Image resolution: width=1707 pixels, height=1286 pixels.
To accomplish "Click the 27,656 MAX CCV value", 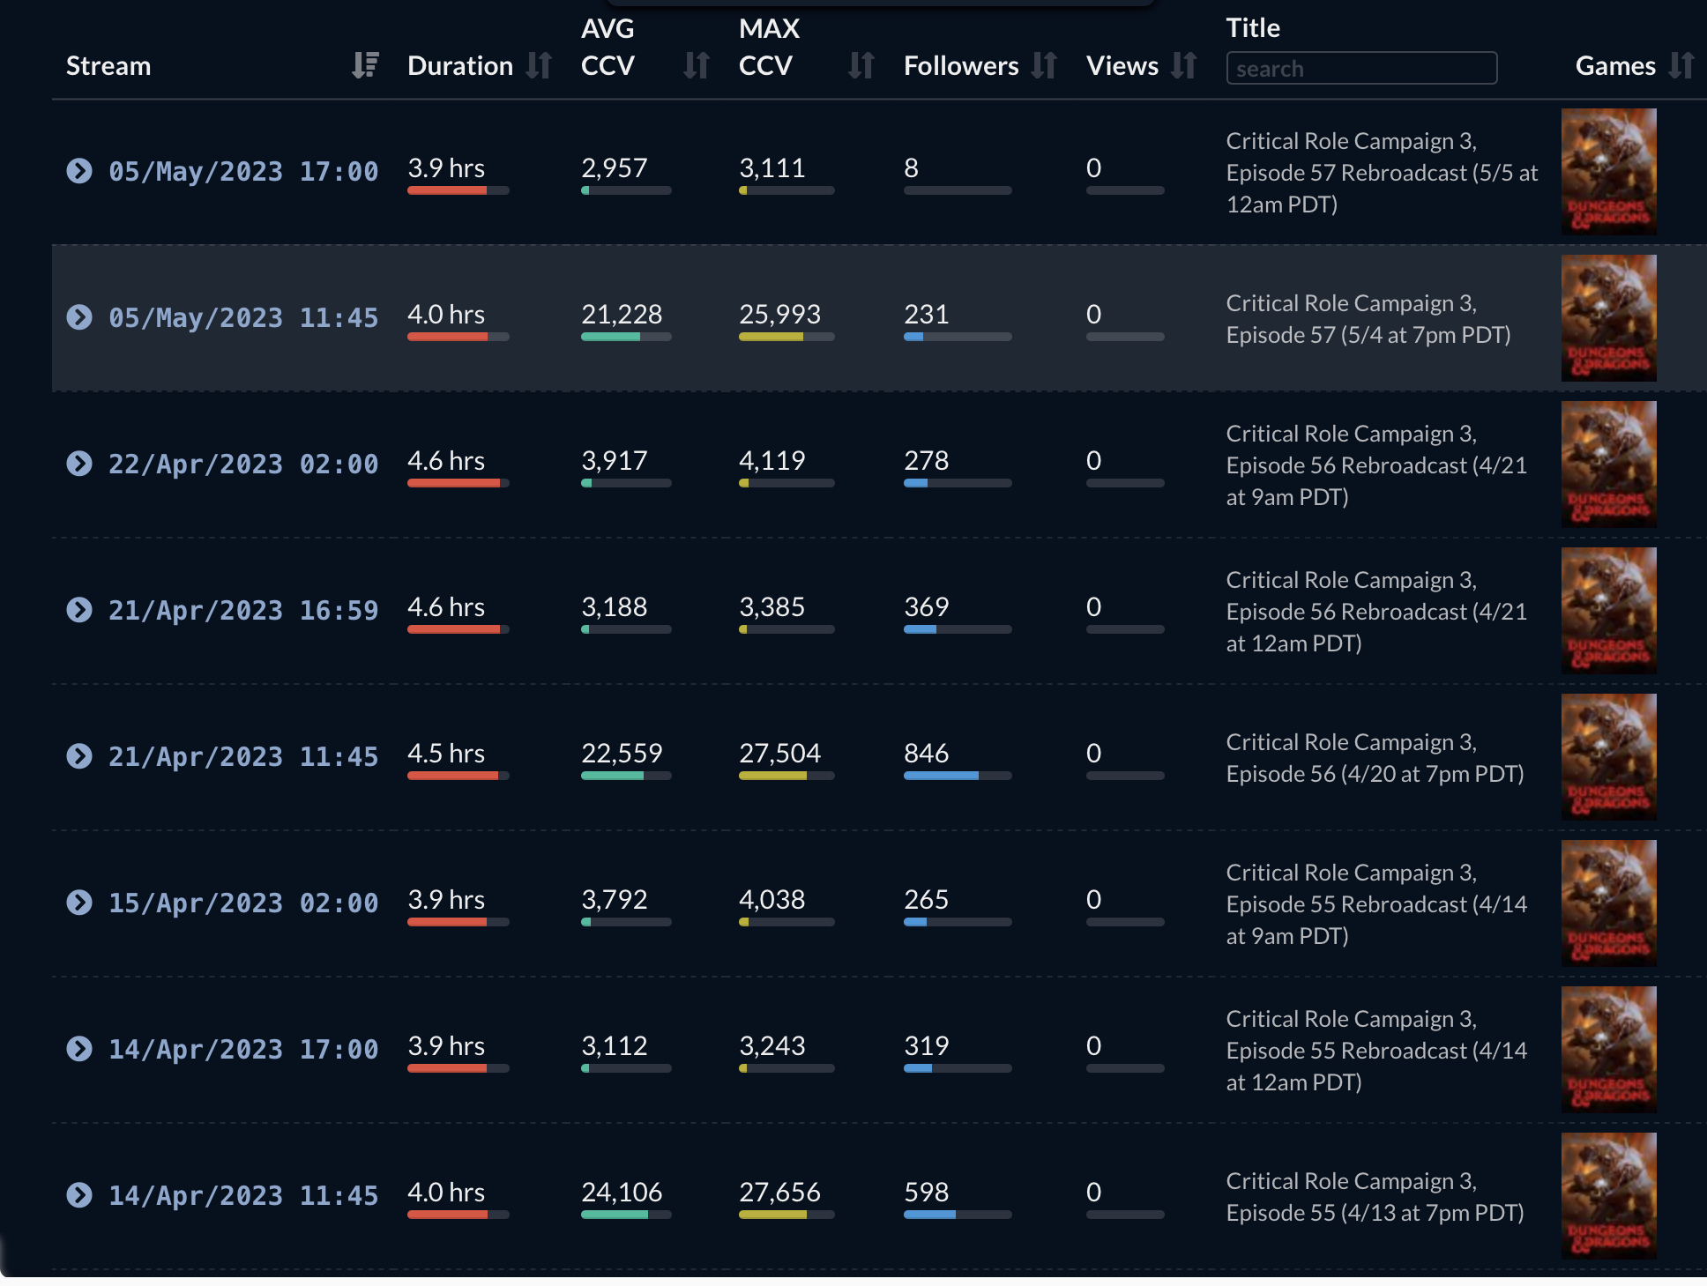I will (x=779, y=1192).
